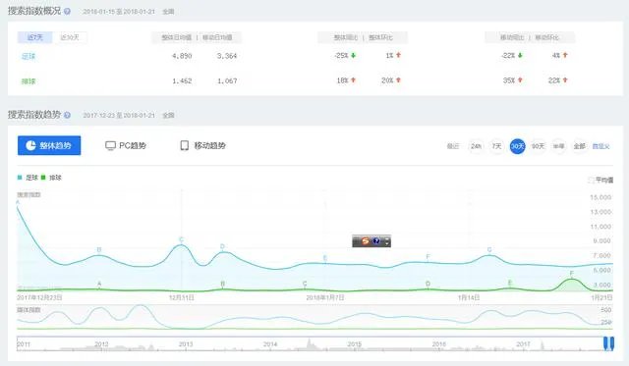Viewport: 629px width, 366px height.
Task: Toggle 足球 series via blue legend square
Action: pyautogui.click(x=20, y=178)
